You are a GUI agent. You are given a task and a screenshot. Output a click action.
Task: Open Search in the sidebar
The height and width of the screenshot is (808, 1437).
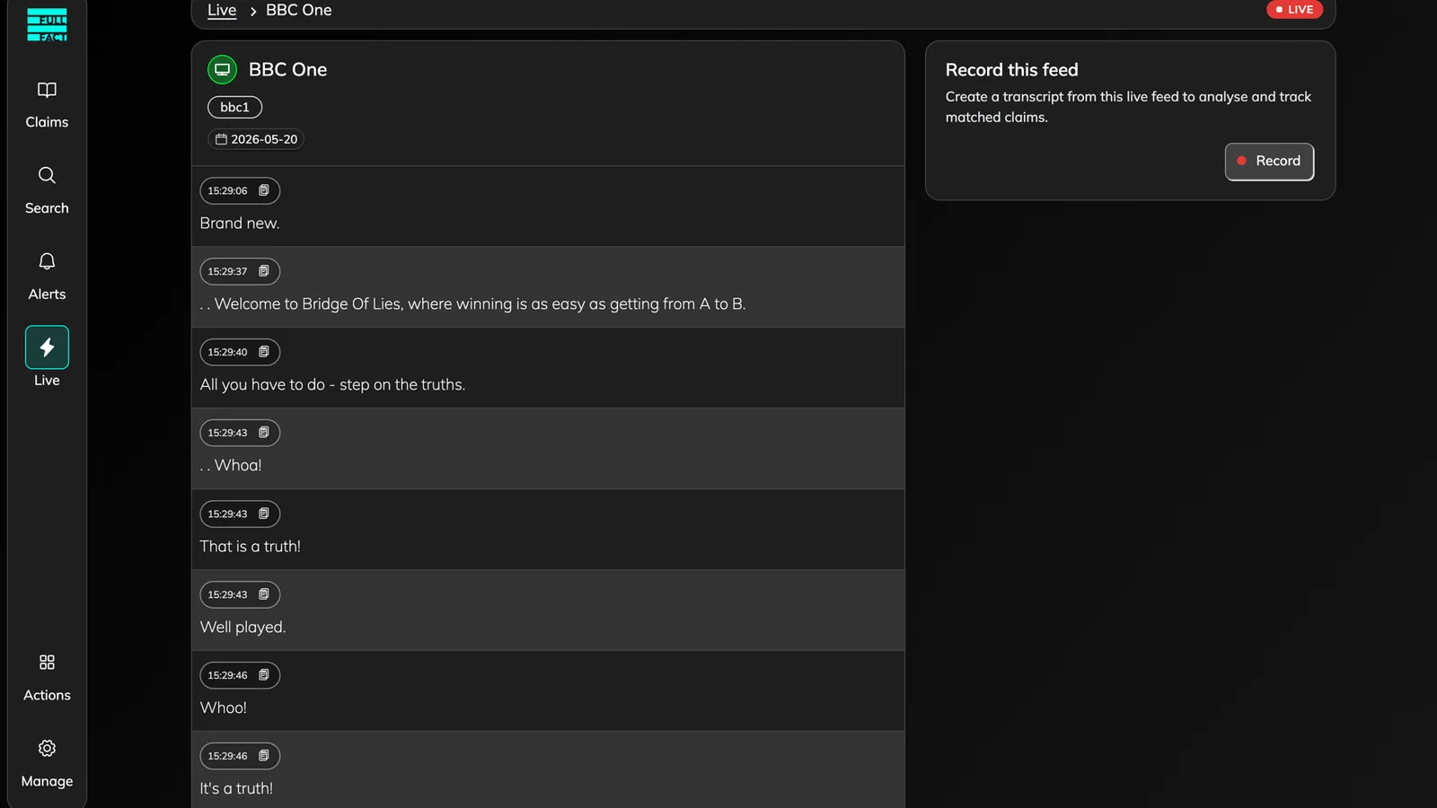(47, 190)
